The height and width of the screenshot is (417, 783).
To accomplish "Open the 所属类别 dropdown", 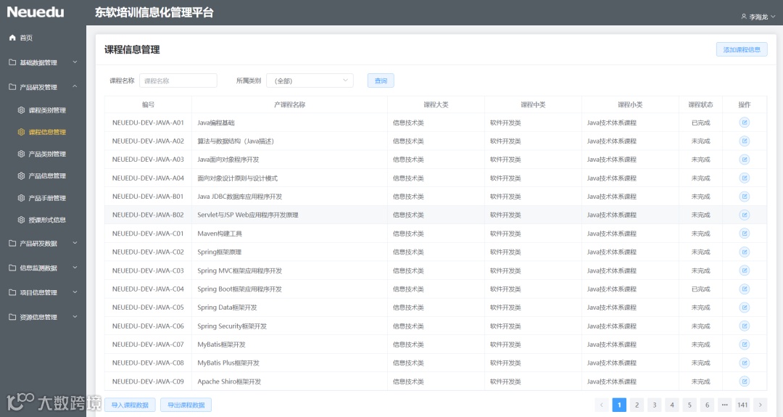I will 310,80.
